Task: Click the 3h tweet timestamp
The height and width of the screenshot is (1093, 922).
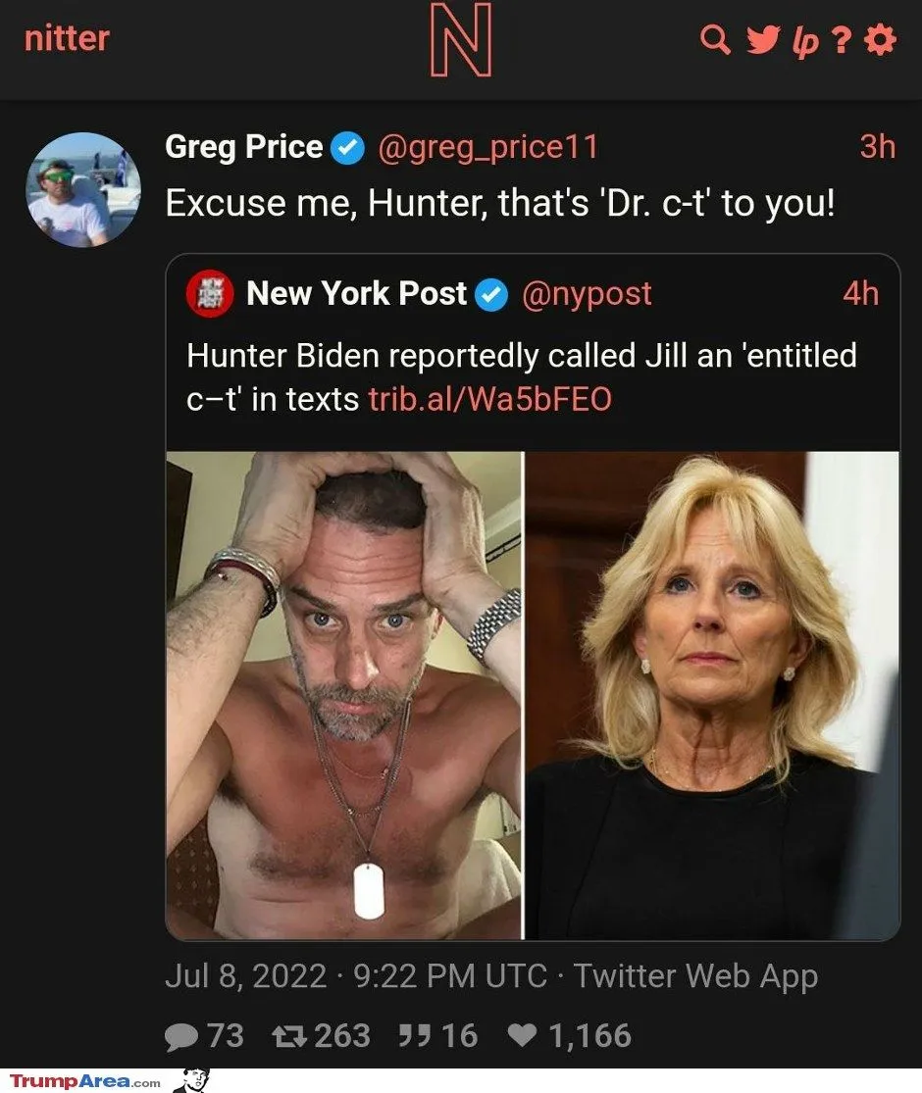Action: point(877,147)
